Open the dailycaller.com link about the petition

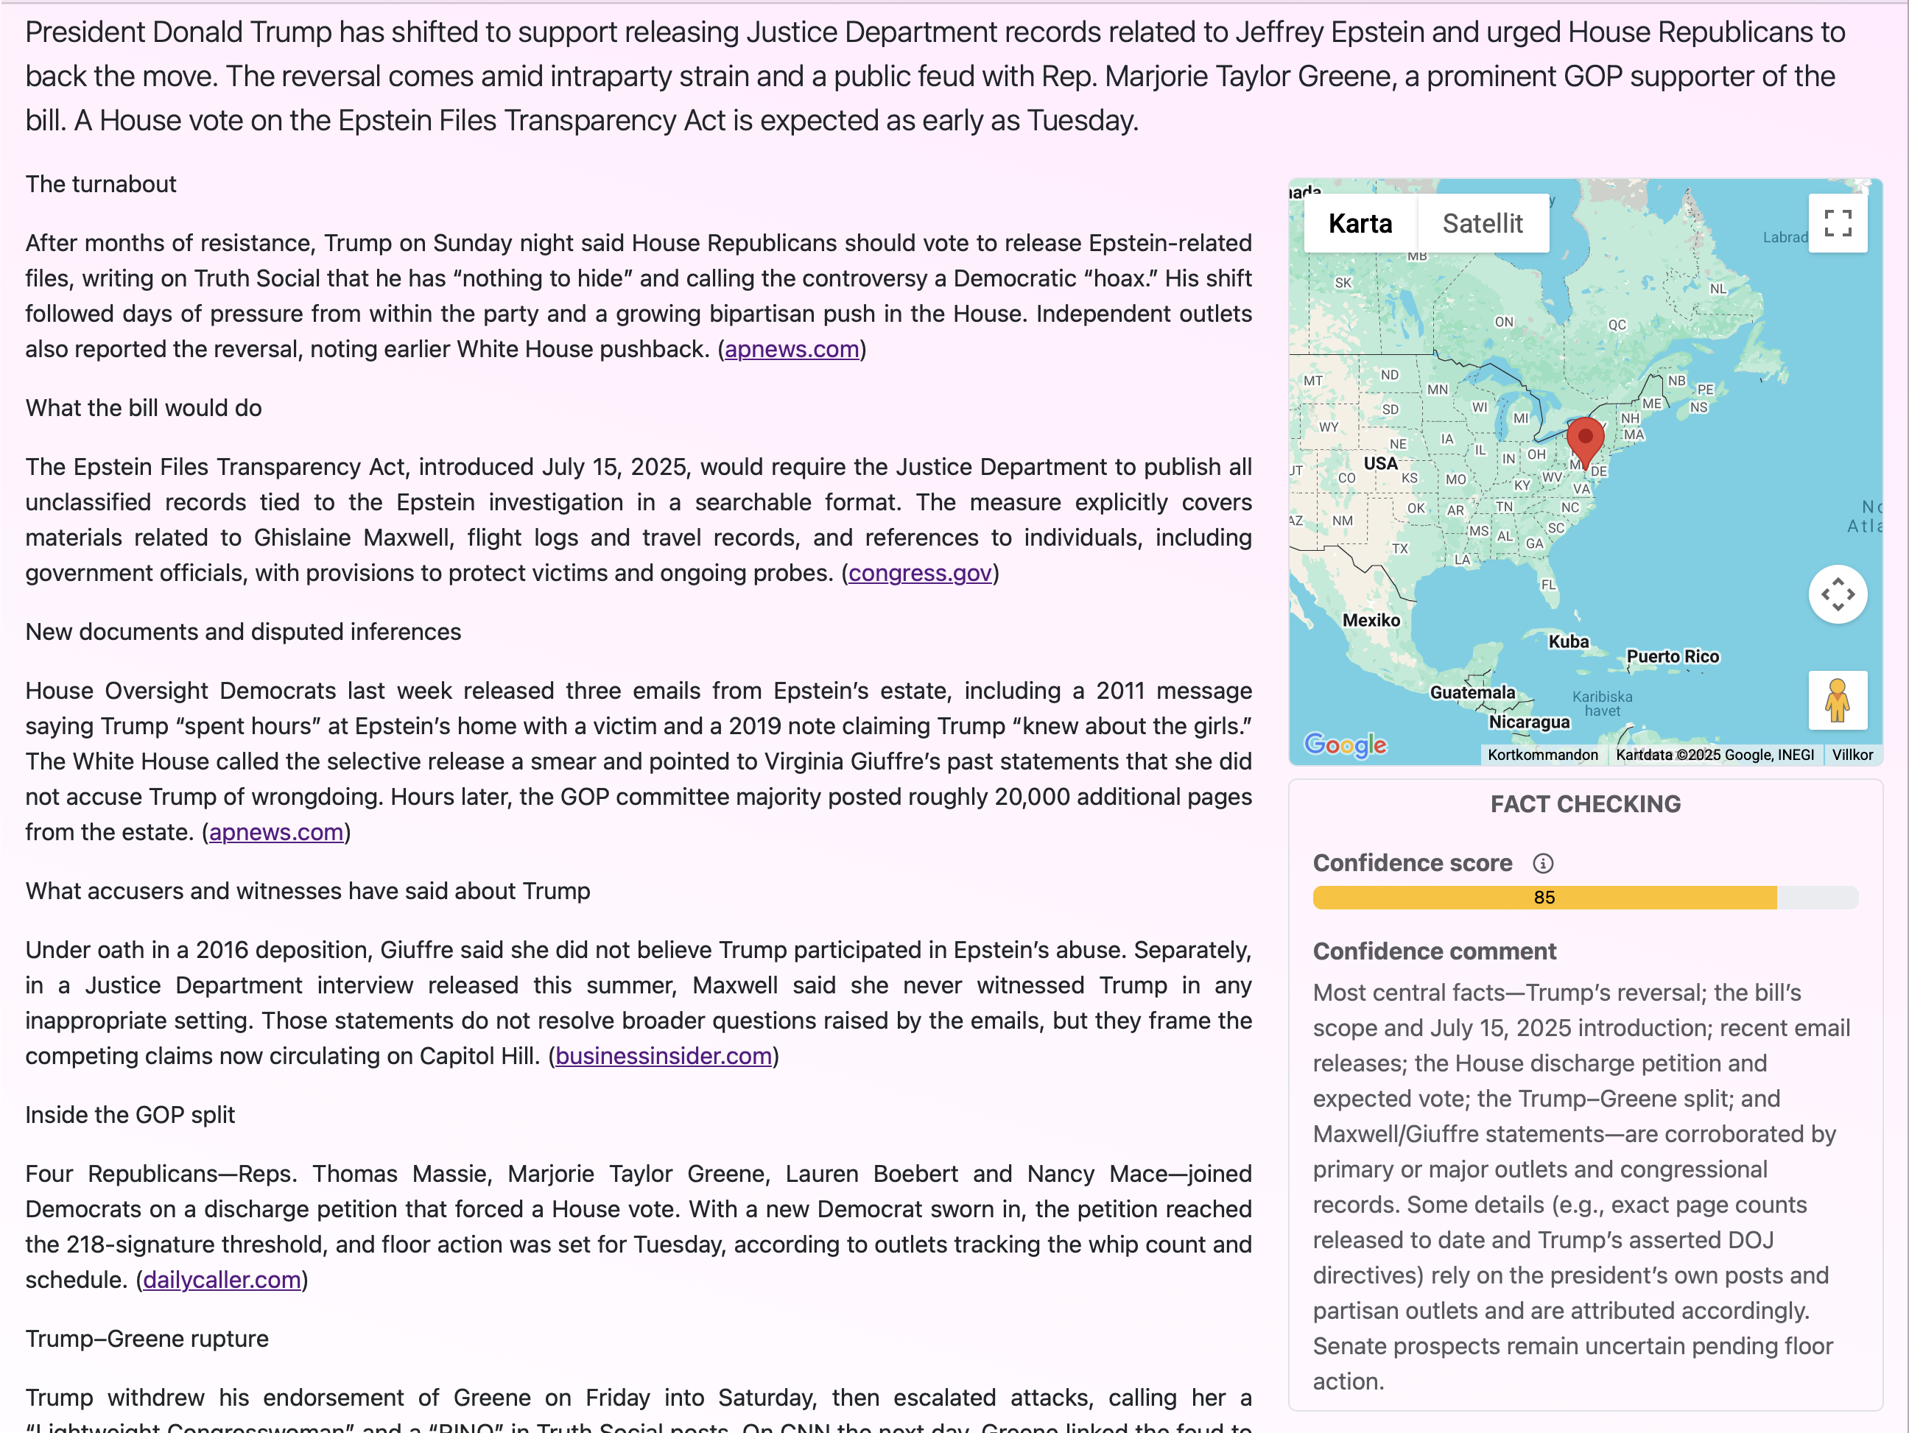tap(221, 1281)
